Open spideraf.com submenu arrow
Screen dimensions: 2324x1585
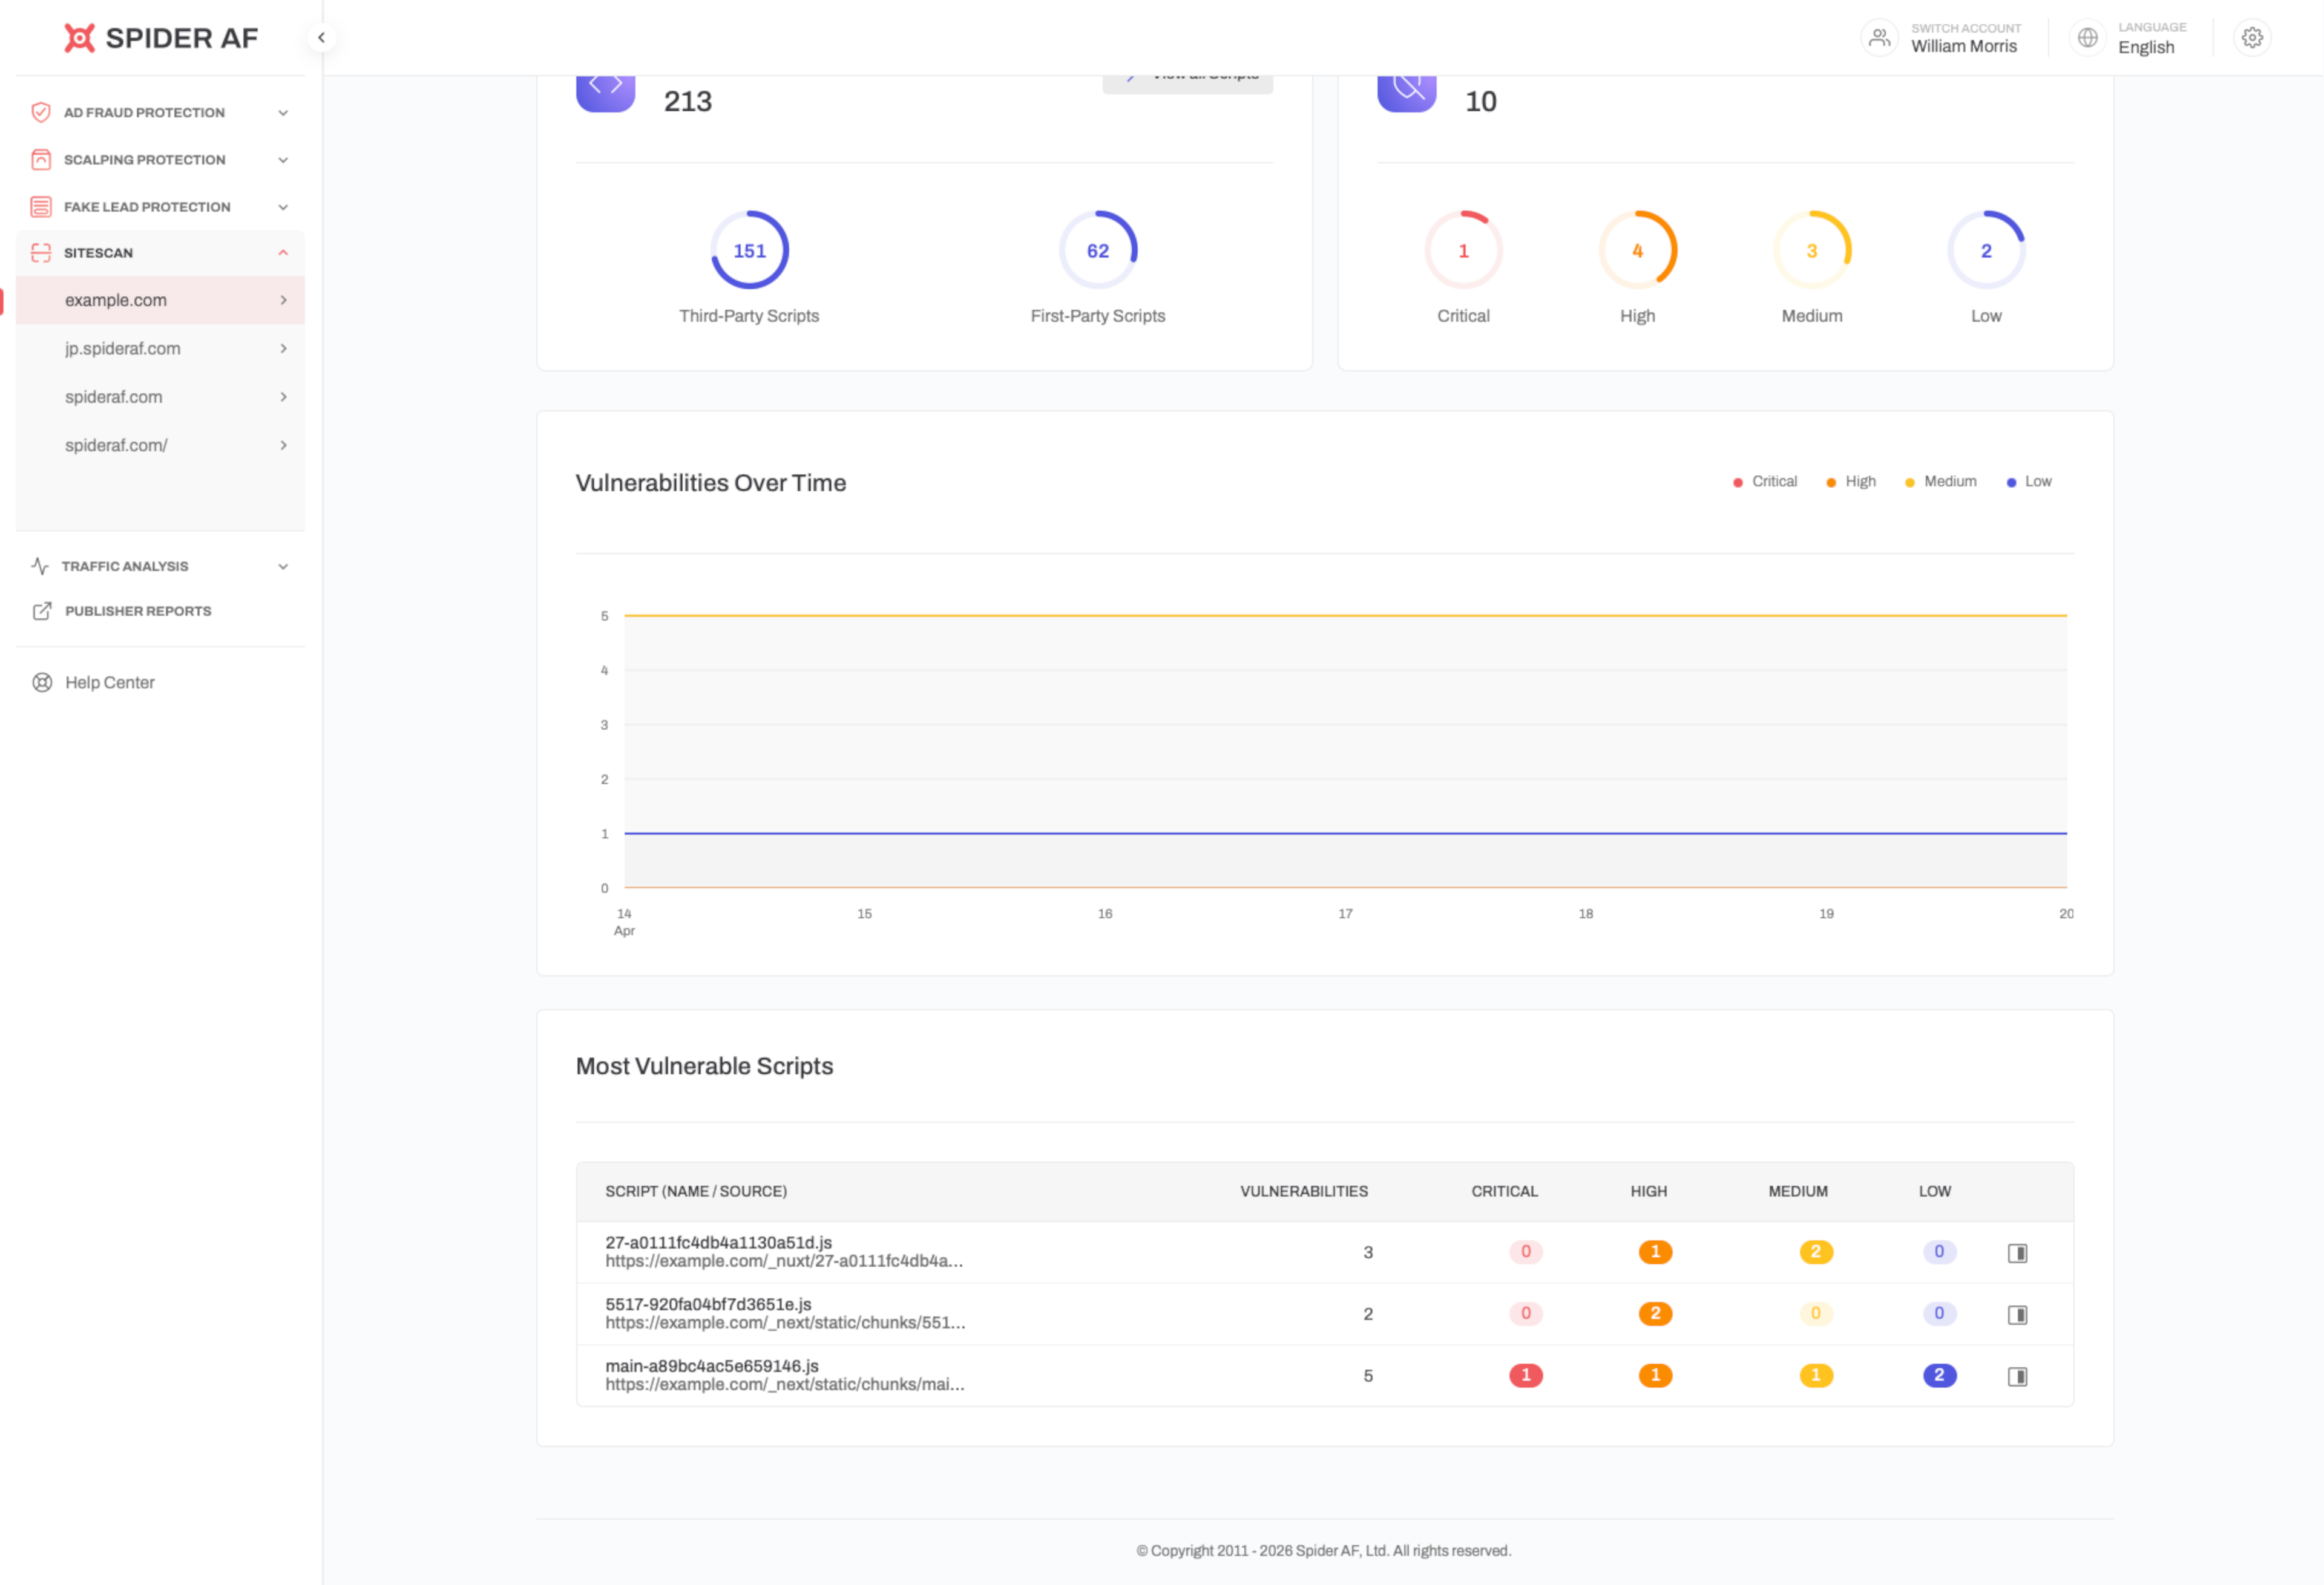(284, 397)
